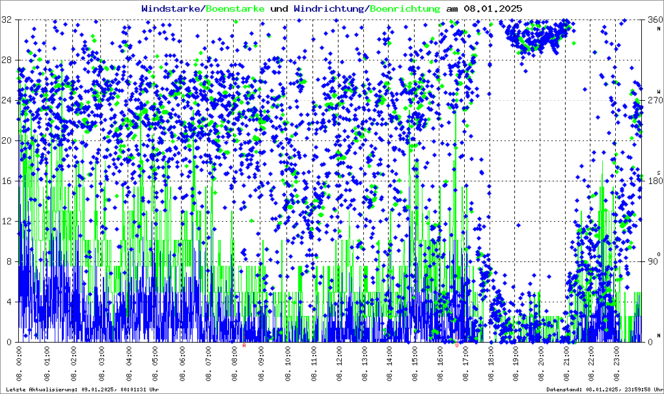Click the "W" compass letter above 270
Image resolution: width=664 pixels, height=394 pixels.
[x=659, y=92]
